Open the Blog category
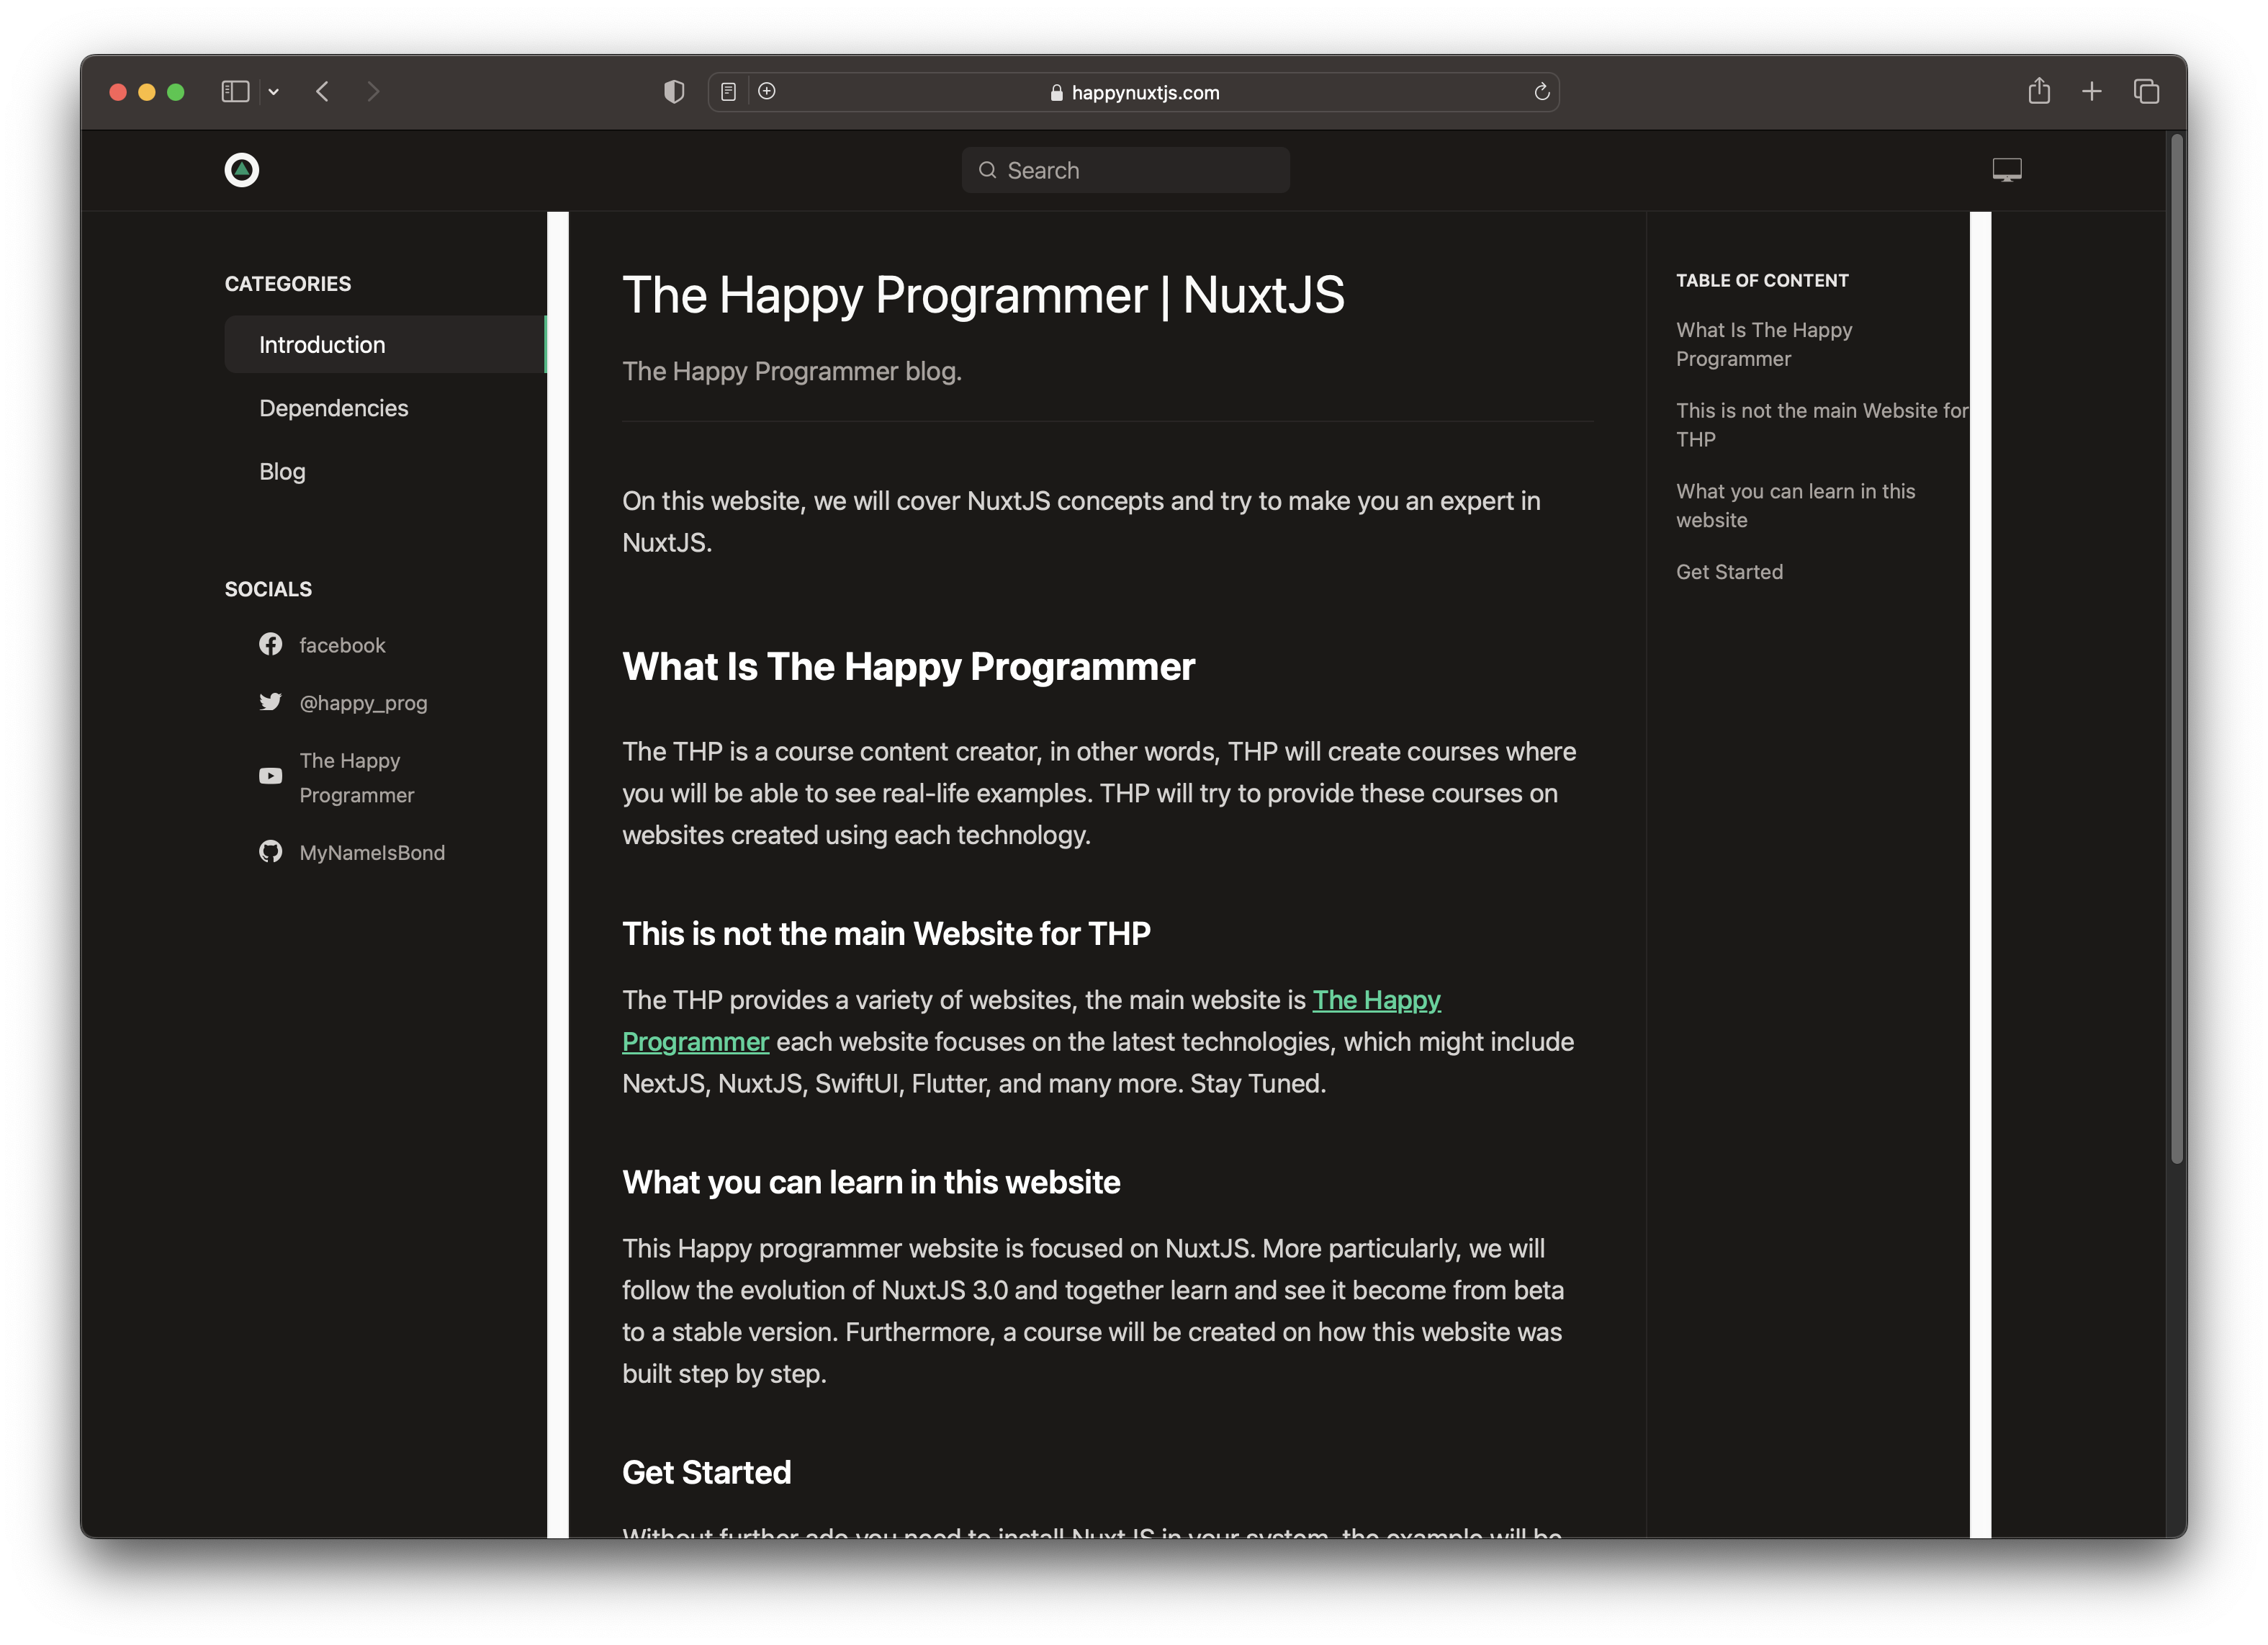2268x1645 pixels. coord(282,471)
